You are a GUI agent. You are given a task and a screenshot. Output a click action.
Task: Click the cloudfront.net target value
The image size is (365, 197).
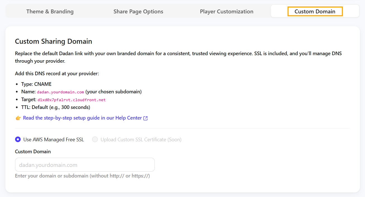pyautogui.click(x=71, y=100)
